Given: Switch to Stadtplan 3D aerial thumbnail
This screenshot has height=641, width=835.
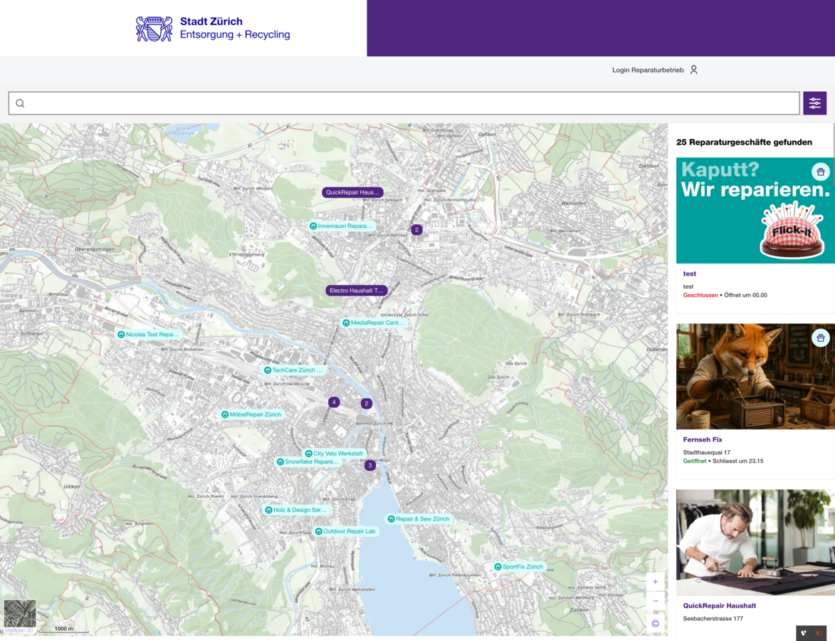Looking at the screenshot, I should coord(20,615).
